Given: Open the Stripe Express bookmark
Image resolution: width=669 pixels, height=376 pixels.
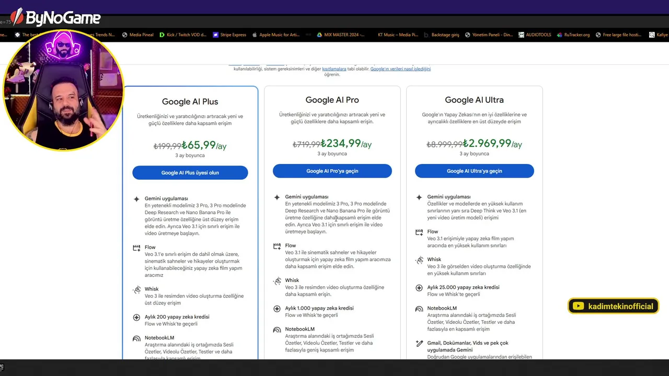Looking at the screenshot, I should tap(229, 35).
